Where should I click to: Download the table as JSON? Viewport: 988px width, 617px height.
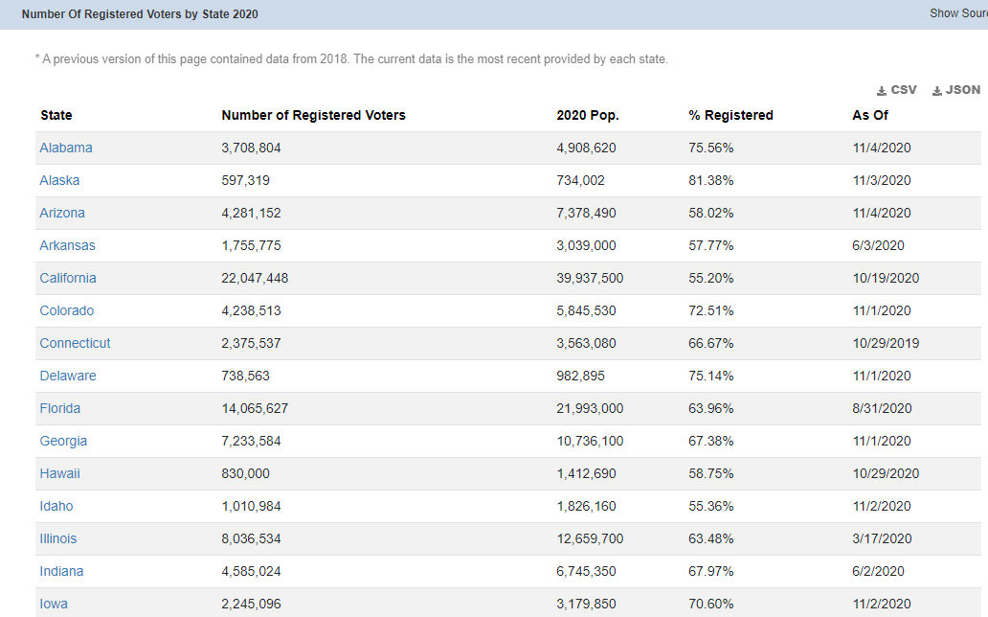pos(955,90)
